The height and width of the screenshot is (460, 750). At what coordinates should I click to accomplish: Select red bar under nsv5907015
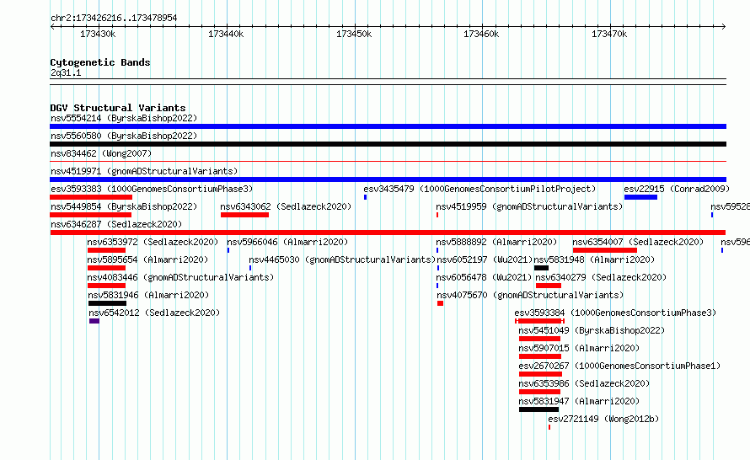(540, 356)
